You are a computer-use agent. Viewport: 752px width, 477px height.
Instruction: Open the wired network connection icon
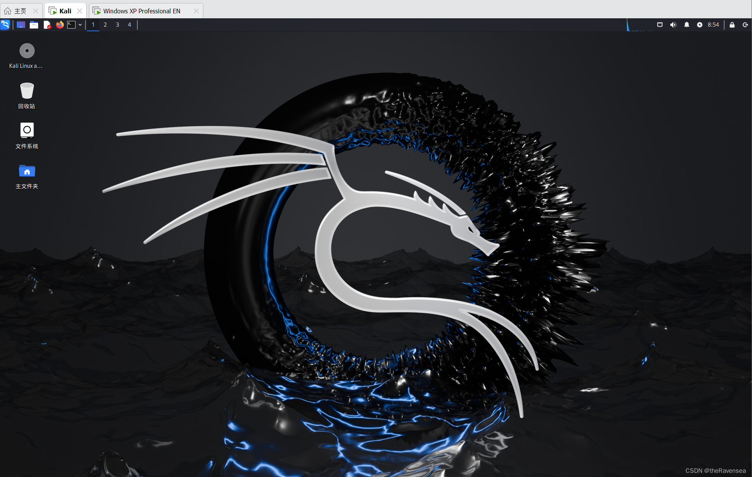660,25
